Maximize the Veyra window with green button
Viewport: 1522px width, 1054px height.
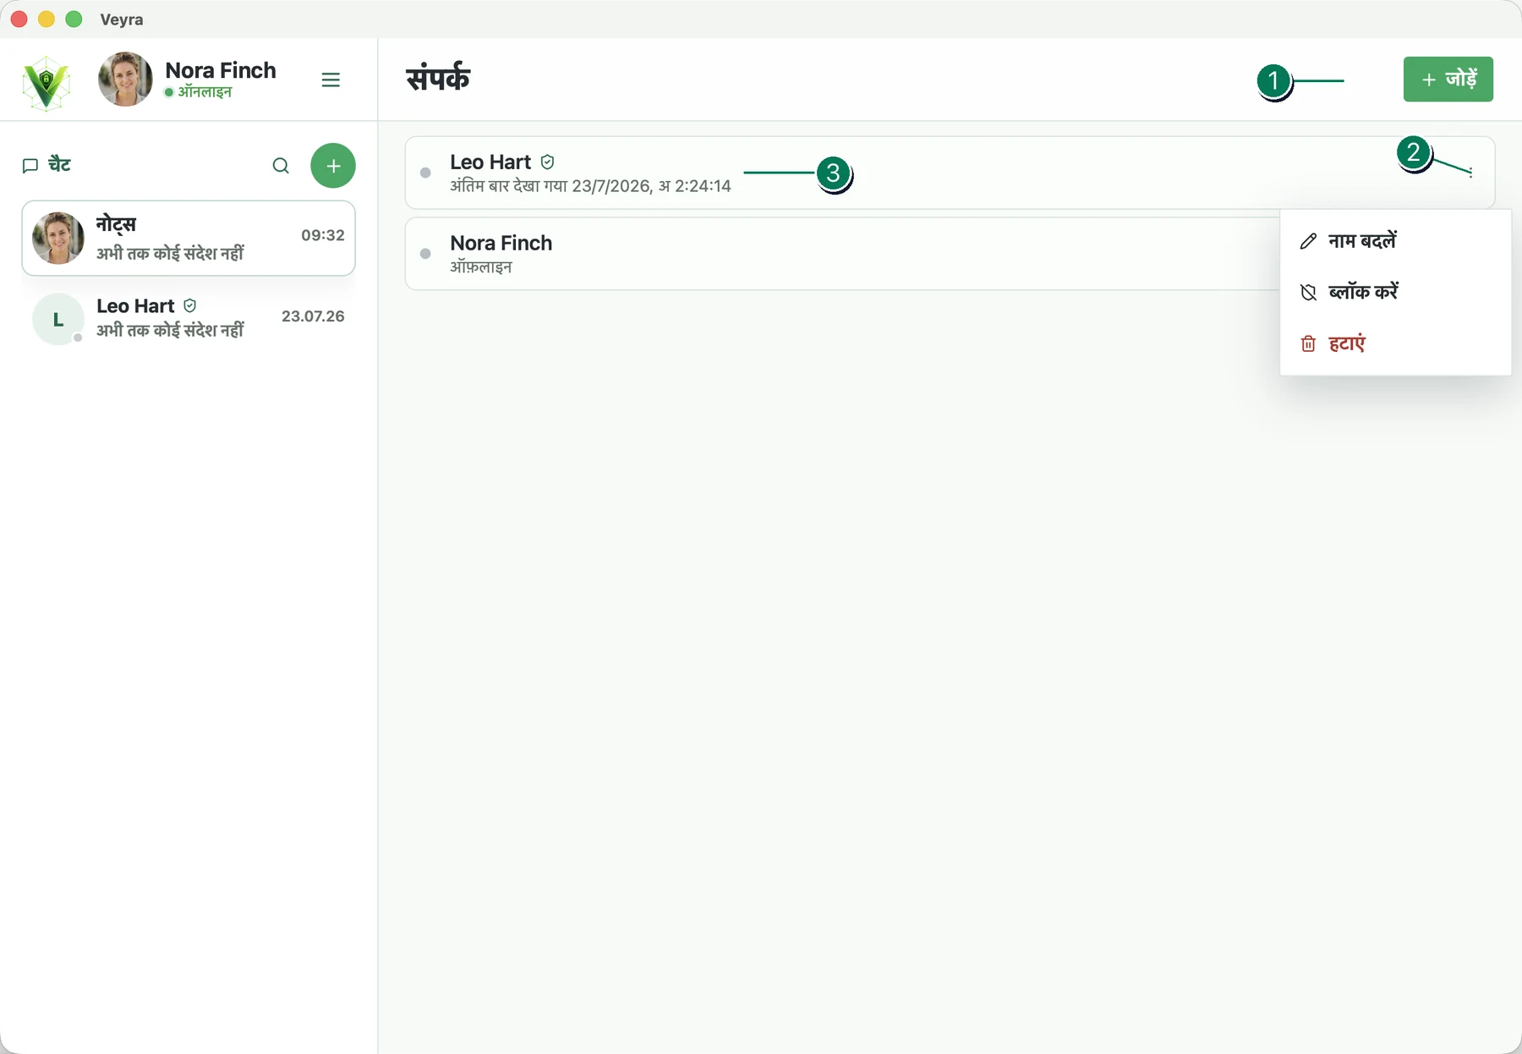click(x=74, y=19)
